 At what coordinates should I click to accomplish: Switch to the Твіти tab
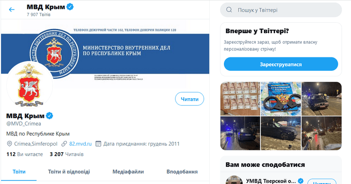(19, 172)
